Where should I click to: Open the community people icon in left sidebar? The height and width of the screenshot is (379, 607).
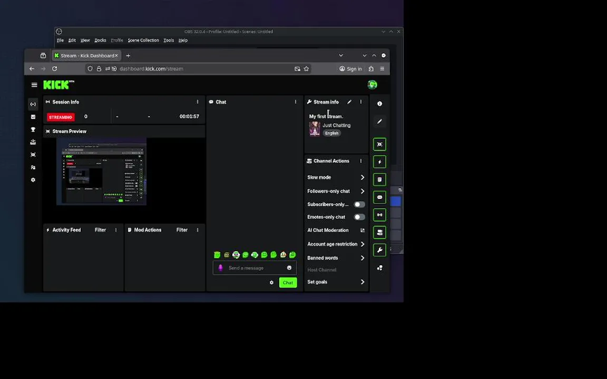coord(33,167)
